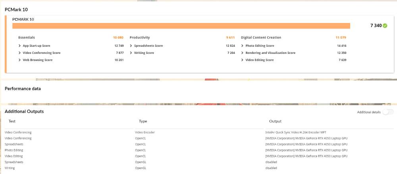Click the Test column header
This screenshot has height=174, width=397.
click(x=12, y=121)
